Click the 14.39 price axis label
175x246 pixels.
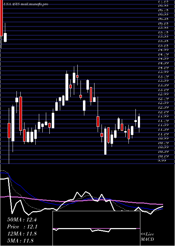pyautogui.click(x=163, y=63)
